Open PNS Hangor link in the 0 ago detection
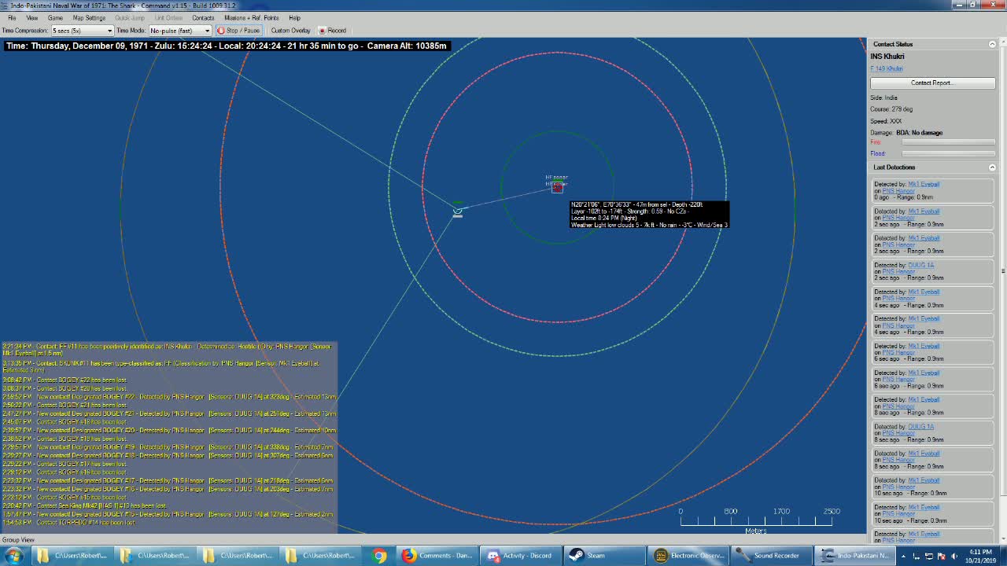Image resolution: width=1007 pixels, height=566 pixels. tap(898, 191)
